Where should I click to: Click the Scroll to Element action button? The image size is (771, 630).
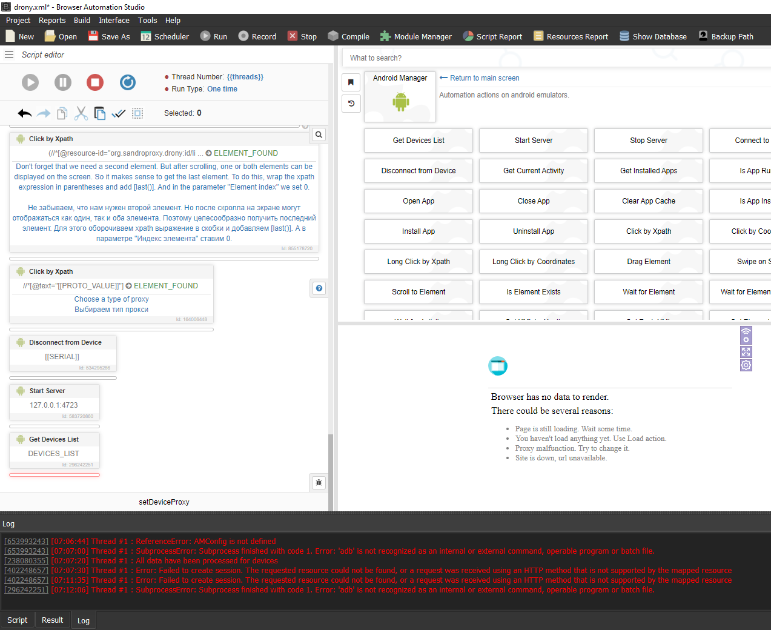pos(419,292)
